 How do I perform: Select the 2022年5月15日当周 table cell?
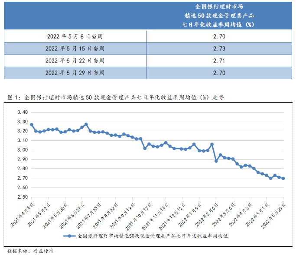point(75,48)
